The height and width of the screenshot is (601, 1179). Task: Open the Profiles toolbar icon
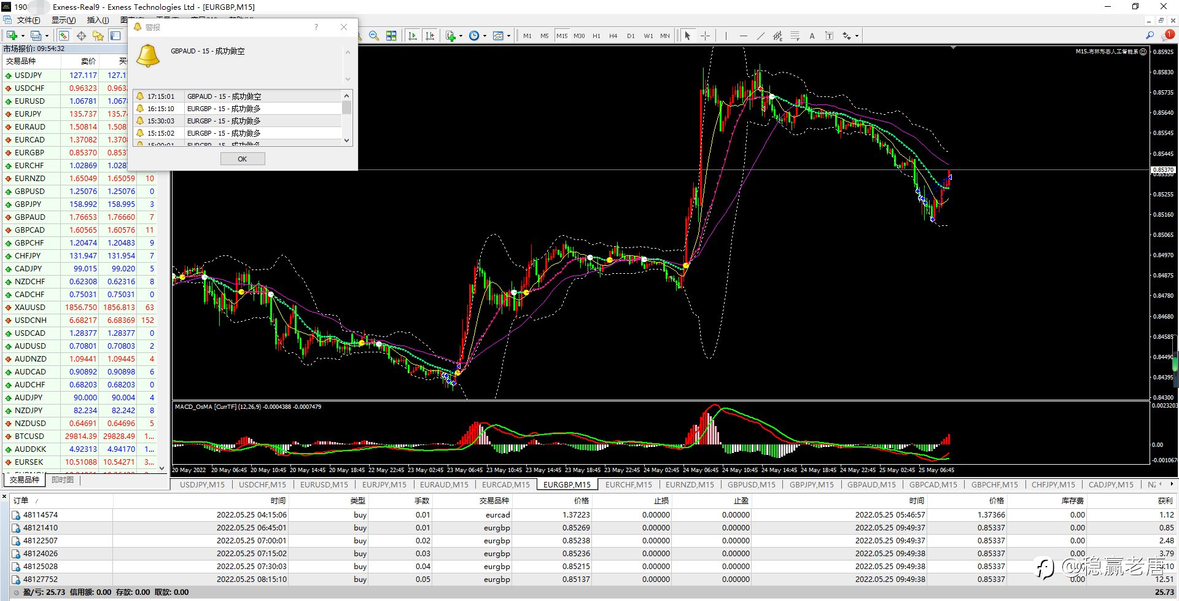pyautogui.click(x=36, y=36)
